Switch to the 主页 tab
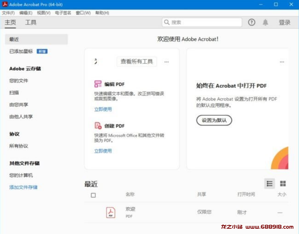Viewport: 299px width, 234px height. [x=10, y=22]
